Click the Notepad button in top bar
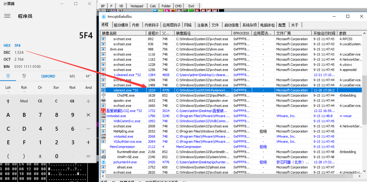This screenshot has height=182, width=367. [x=137, y=6]
